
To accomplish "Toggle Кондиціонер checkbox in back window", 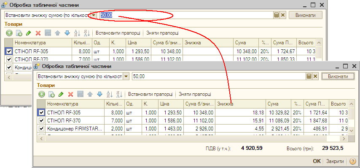I will 9,68.
